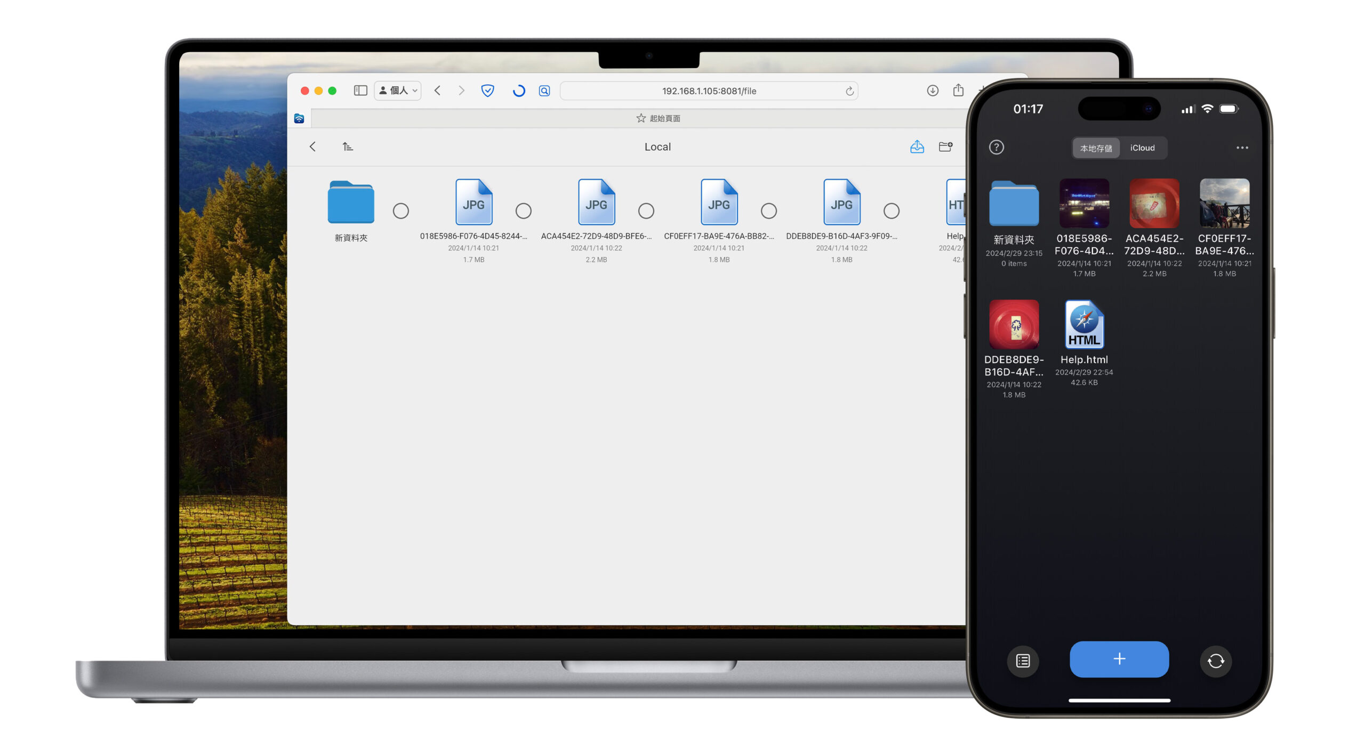Click the 01:17 clock on the phone
This screenshot has height=741, width=1365.
(1027, 109)
